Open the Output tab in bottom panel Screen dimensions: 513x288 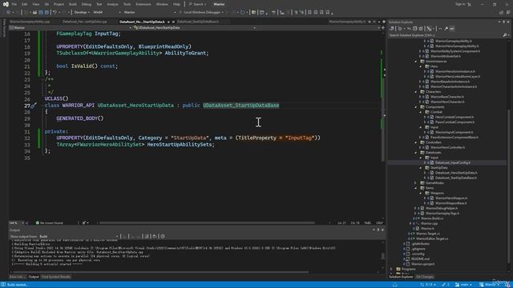click(x=34, y=277)
